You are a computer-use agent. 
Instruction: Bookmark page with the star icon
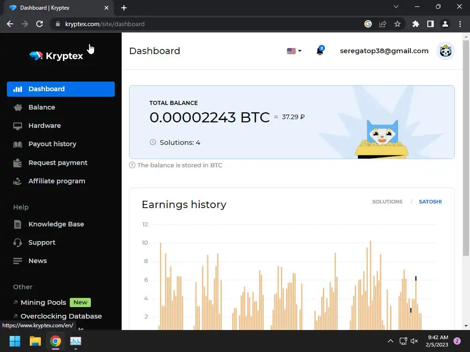397,24
